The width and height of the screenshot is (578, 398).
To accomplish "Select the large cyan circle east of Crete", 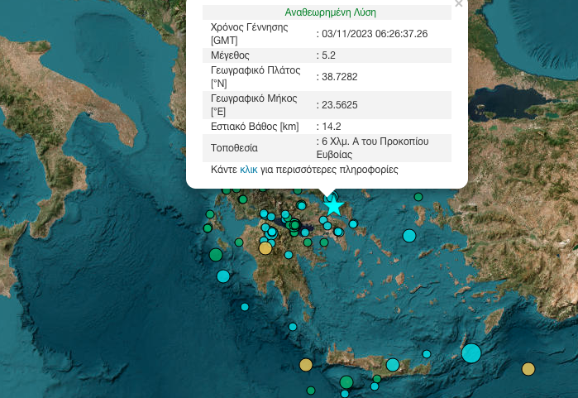I will (471, 353).
